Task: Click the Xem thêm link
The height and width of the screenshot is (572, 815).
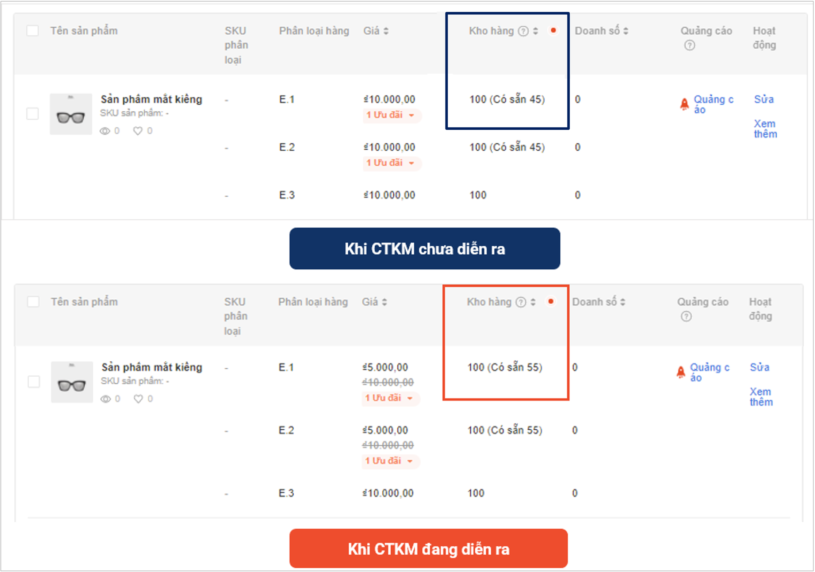Action: point(765,128)
